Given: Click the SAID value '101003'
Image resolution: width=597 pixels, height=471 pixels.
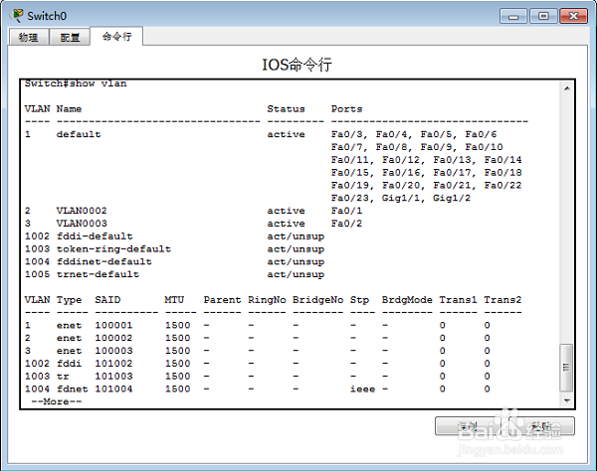Looking at the screenshot, I should click(113, 377).
